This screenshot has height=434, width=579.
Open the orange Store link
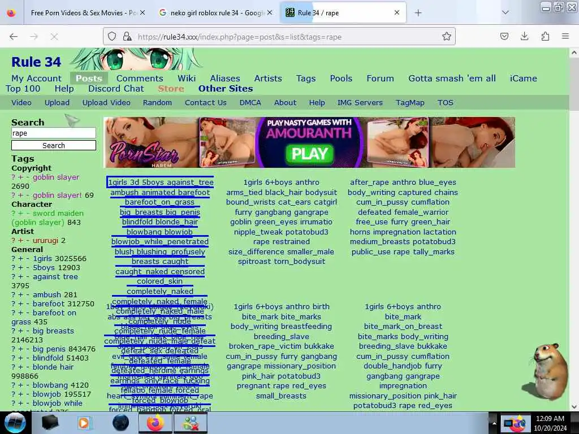point(171,89)
